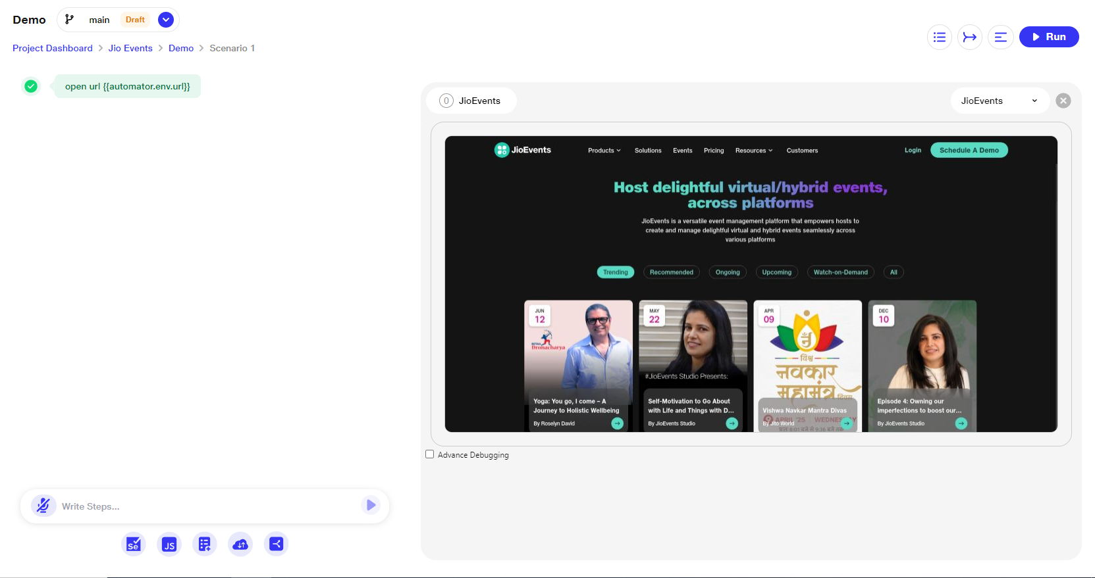The image size is (1095, 578).
Task: Click the Selenium (Se) icon
Action: [134, 544]
